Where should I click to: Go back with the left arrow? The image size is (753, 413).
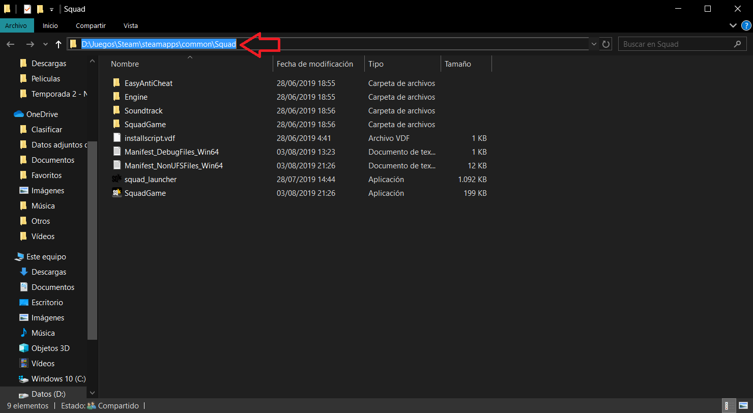[11, 44]
